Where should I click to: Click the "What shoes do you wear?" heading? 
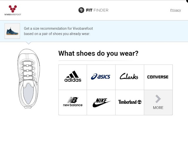click(x=98, y=54)
